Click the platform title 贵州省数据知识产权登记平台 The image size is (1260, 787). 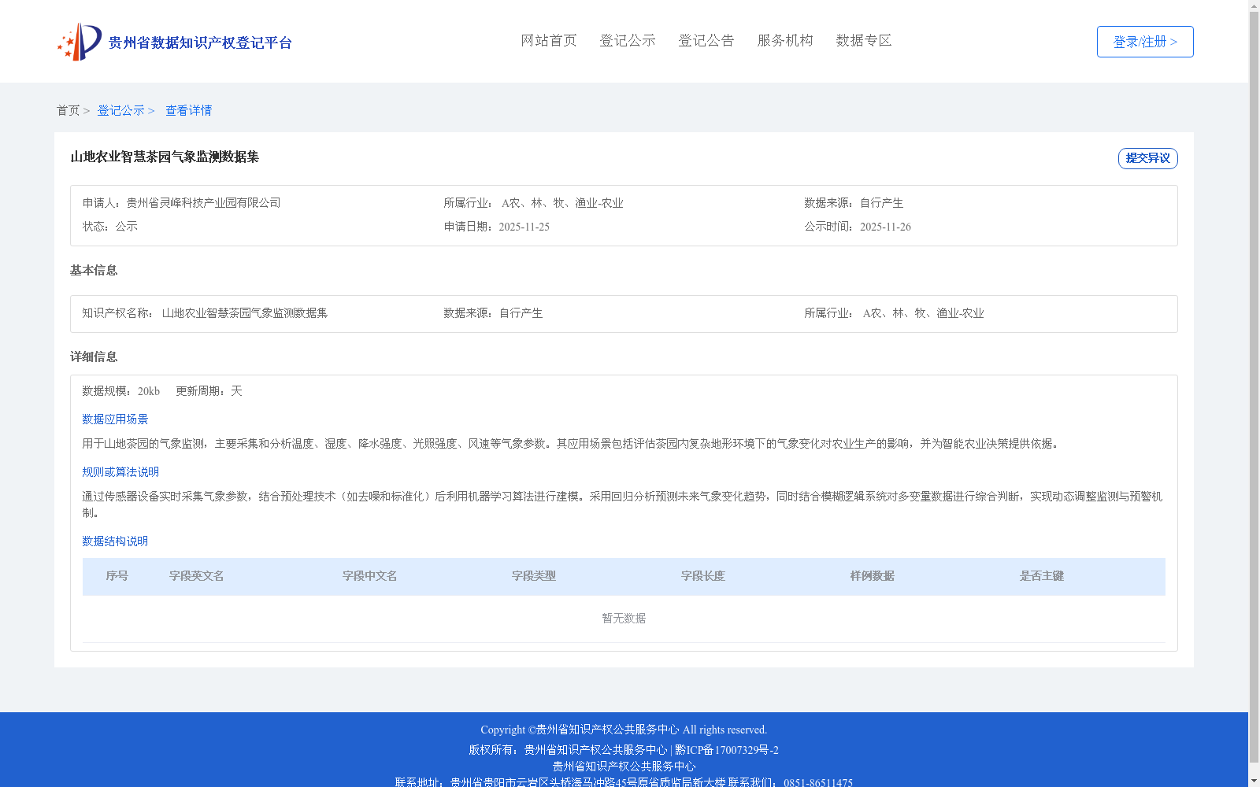tap(200, 42)
